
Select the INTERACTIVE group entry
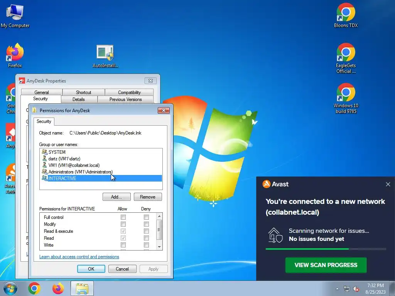pos(101,178)
